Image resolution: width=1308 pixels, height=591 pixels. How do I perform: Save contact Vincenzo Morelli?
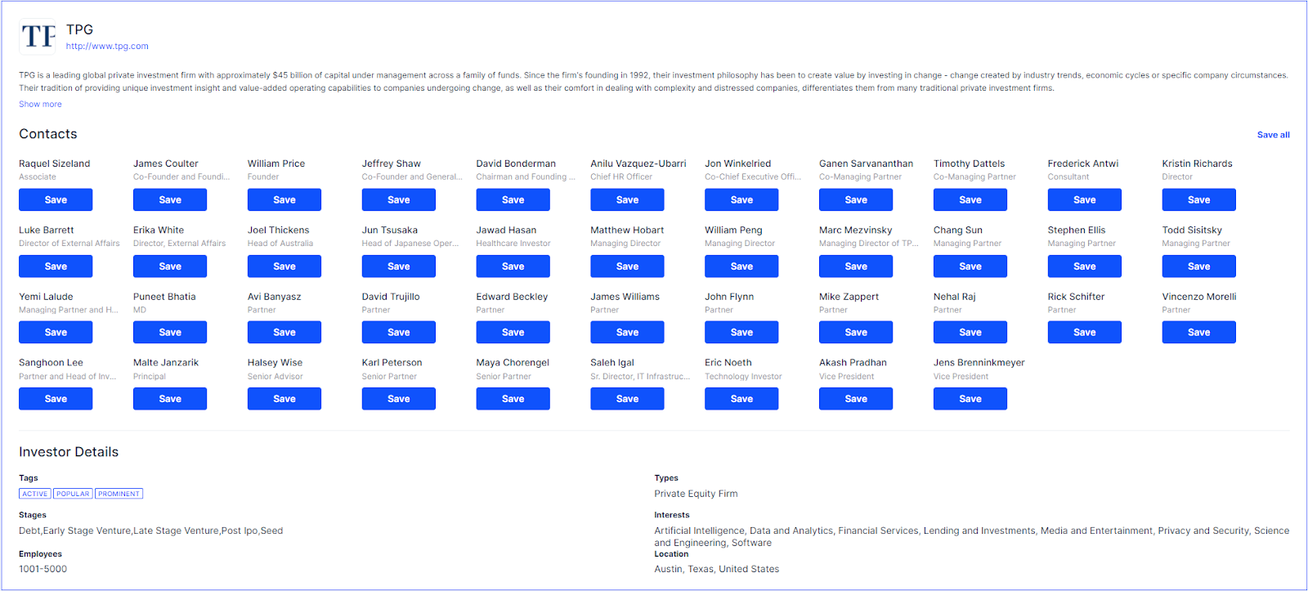click(1199, 333)
